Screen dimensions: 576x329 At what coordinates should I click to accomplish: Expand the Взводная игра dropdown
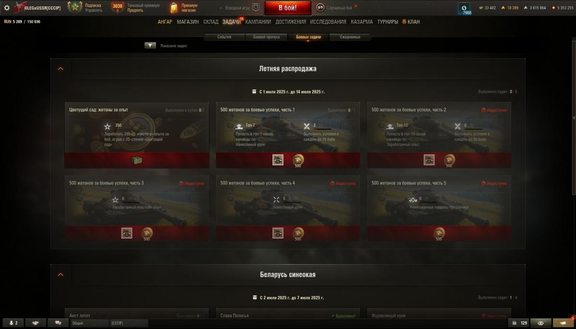point(235,8)
